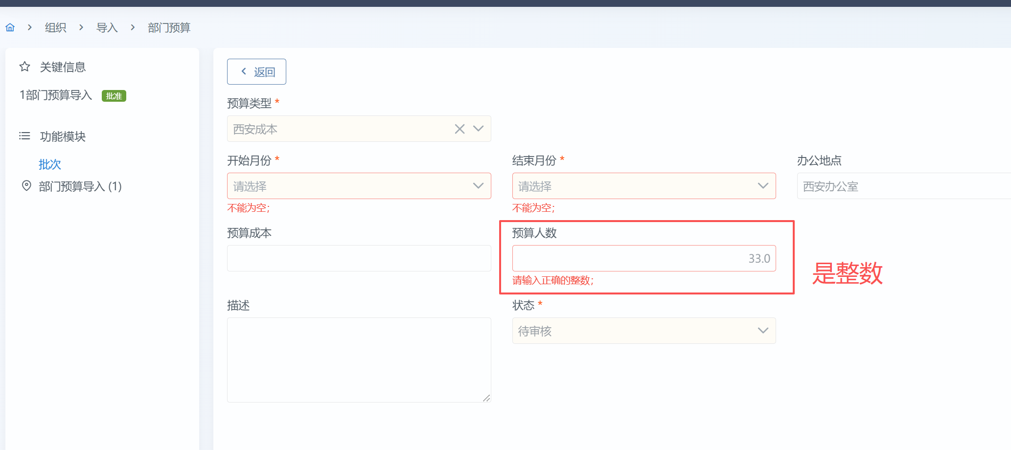The height and width of the screenshot is (450, 1011).
Task: Click the location pin icon beside 部门预算导入
Action: point(26,186)
